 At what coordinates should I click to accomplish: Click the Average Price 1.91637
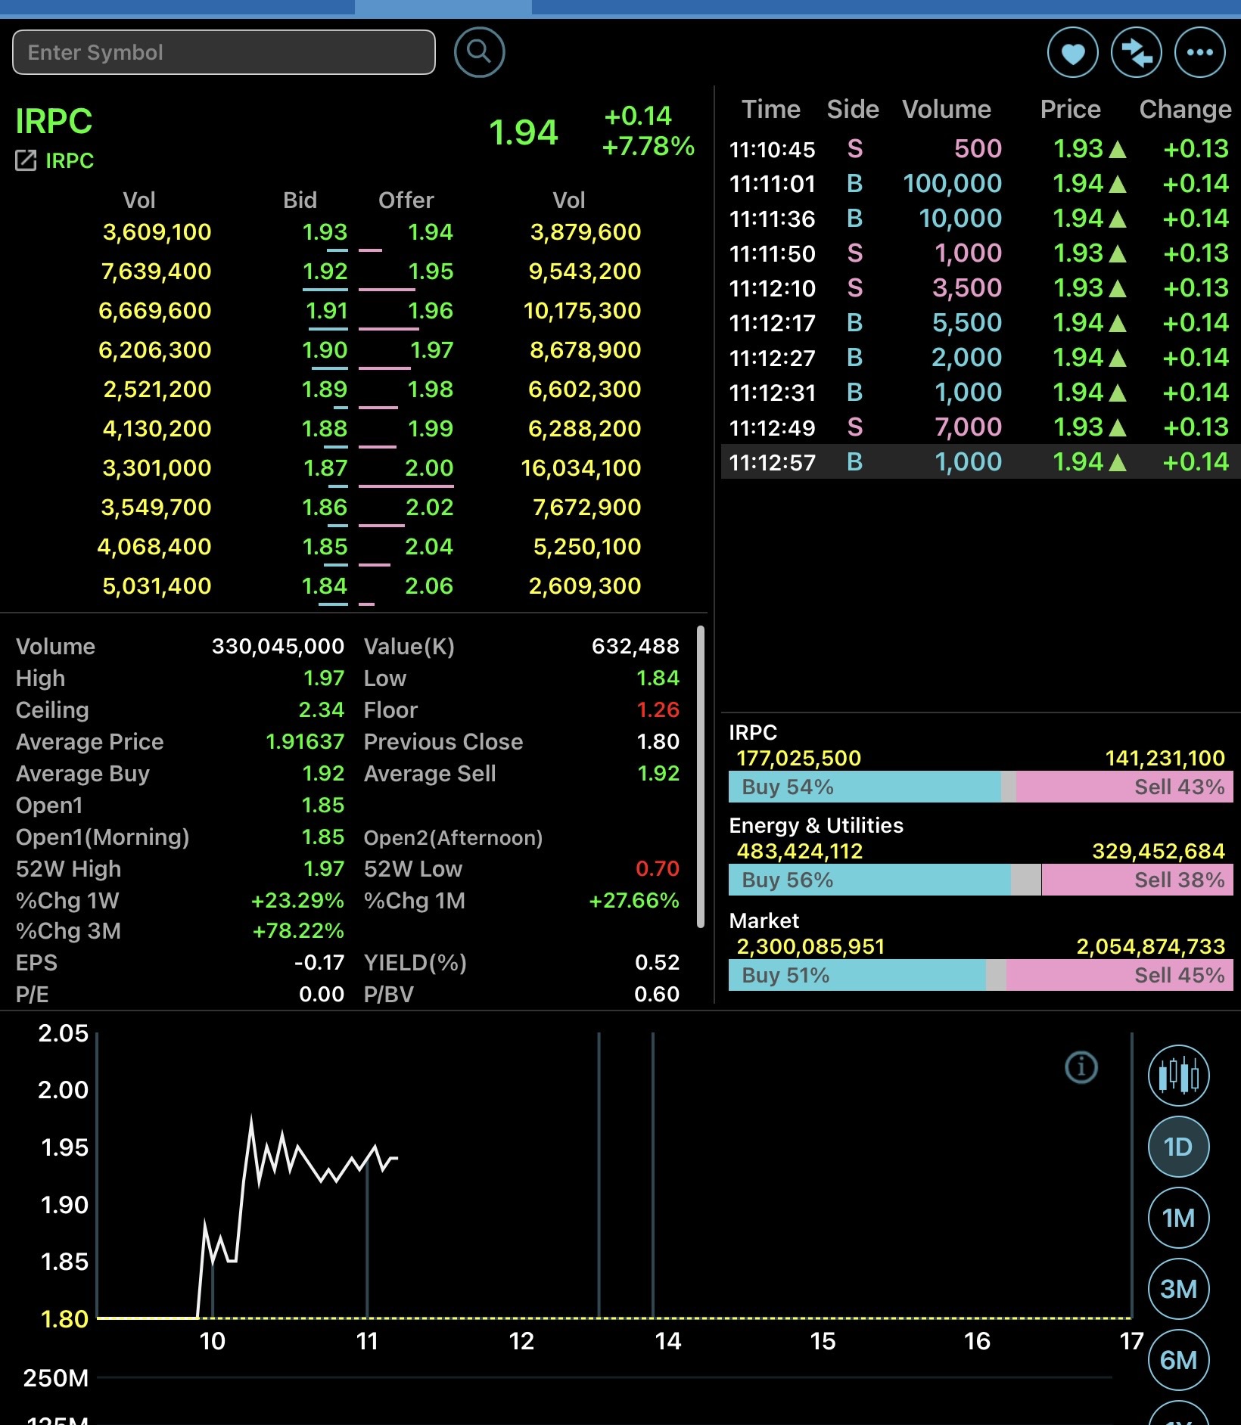point(305,741)
